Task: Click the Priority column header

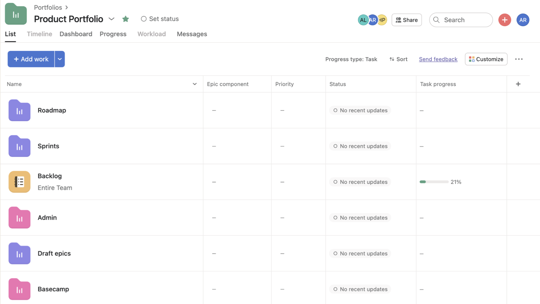Action: point(285,84)
